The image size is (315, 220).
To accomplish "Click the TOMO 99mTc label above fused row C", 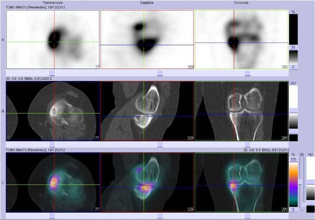I will pos(35,150).
